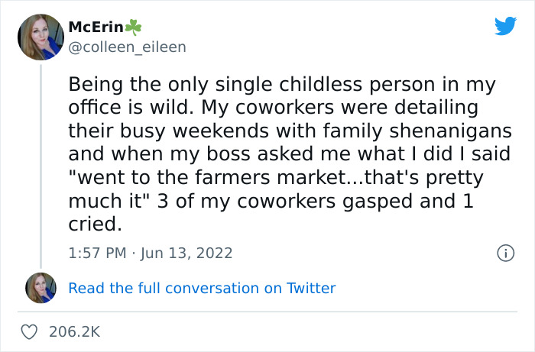This screenshot has height=352, width=535.
Task: Read the full conversation on Twitter
Action: (x=202, y=288)
